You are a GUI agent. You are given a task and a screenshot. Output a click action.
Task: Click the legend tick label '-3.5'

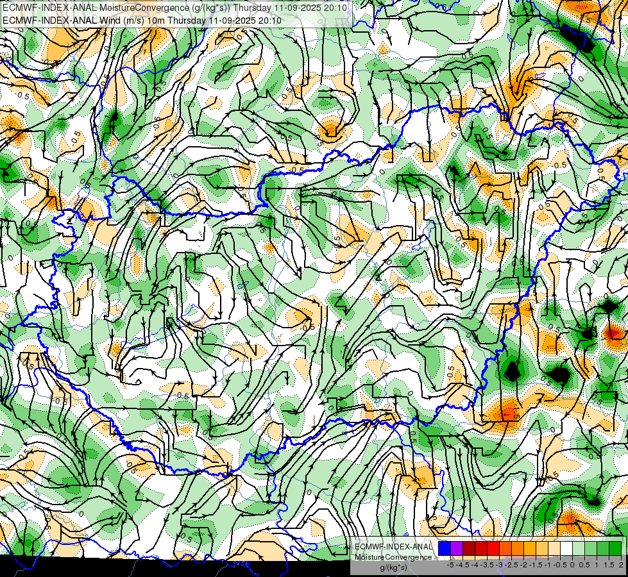tap(487, 565)
